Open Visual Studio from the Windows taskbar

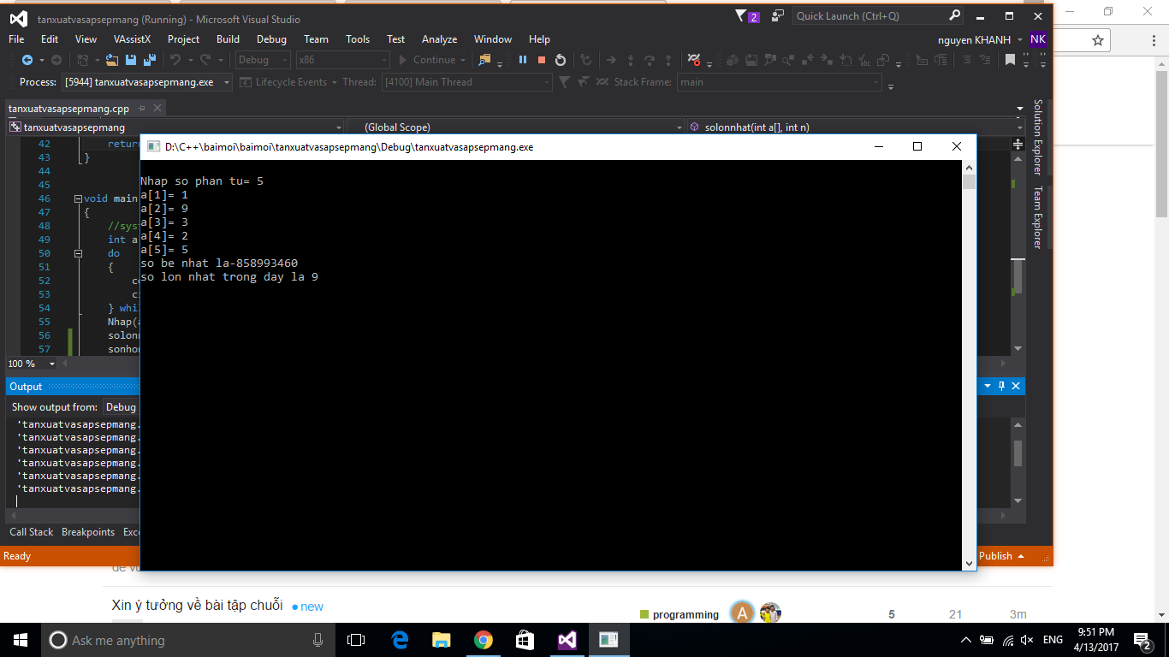pyautogui.click(x=567, y=640)
